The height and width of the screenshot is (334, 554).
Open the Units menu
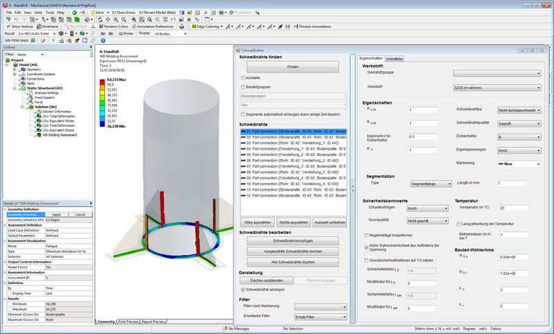click(x=38, y=12)
